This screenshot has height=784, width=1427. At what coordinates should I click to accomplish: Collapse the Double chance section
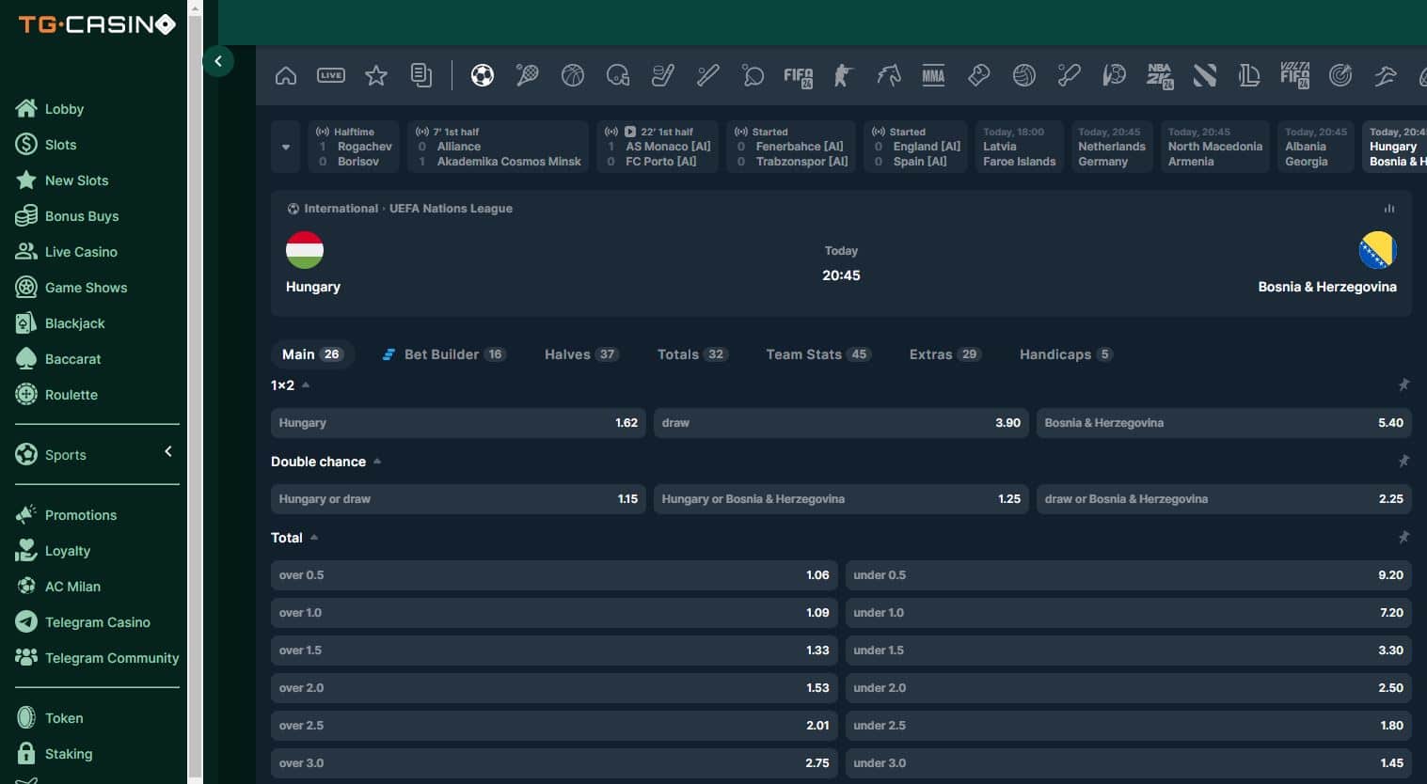[377, 461]
